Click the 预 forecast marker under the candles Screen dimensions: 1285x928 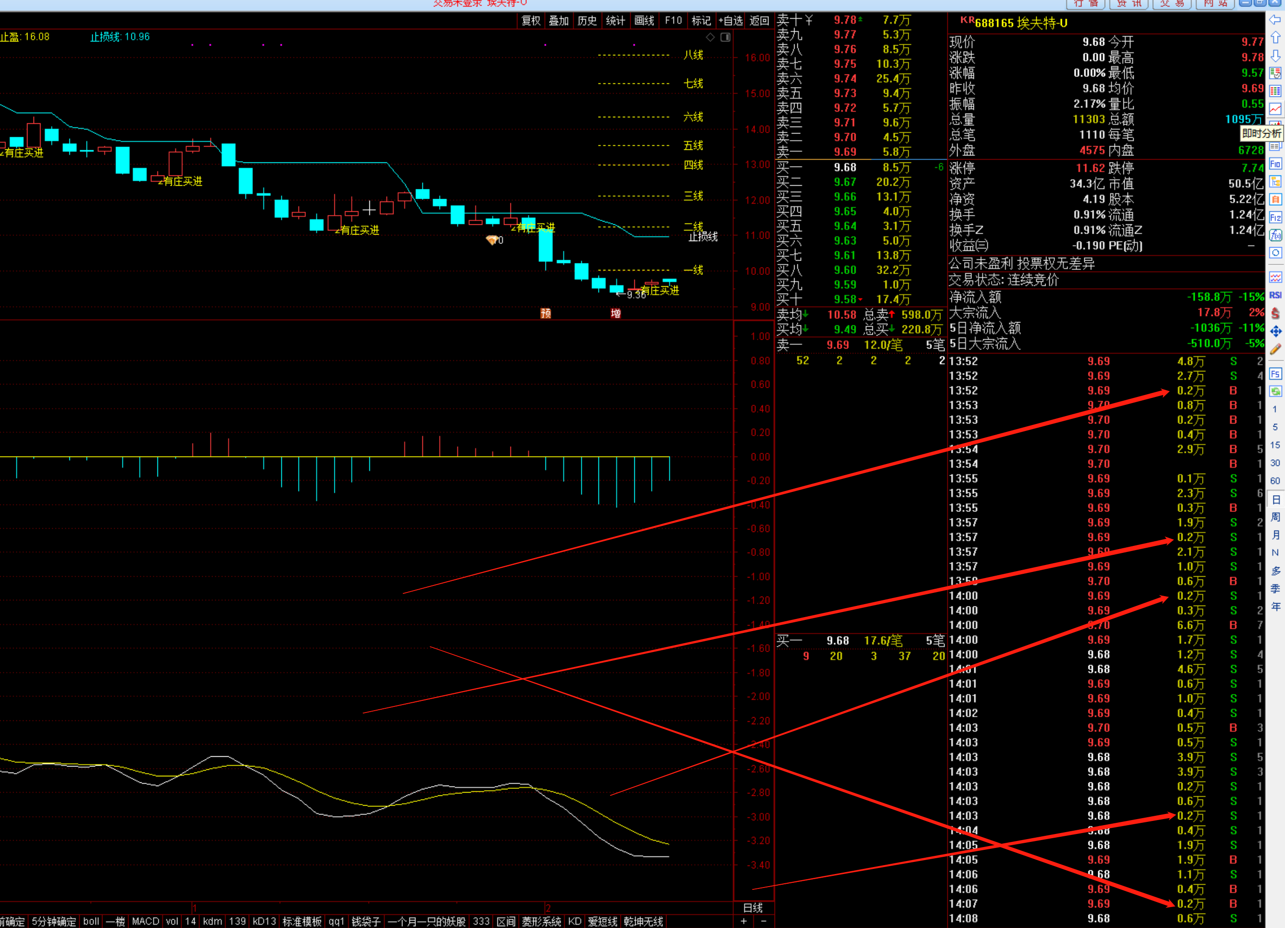click(545, 314)
